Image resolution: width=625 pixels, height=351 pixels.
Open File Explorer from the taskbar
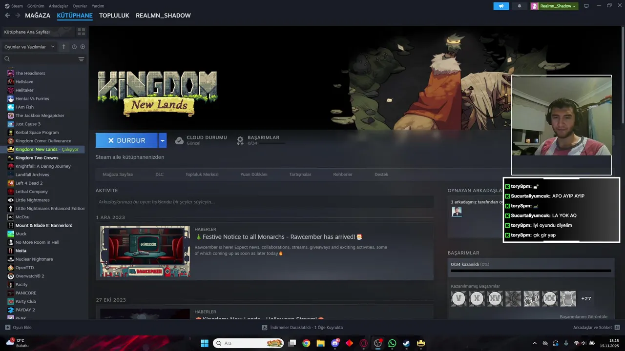pos(320,343)
